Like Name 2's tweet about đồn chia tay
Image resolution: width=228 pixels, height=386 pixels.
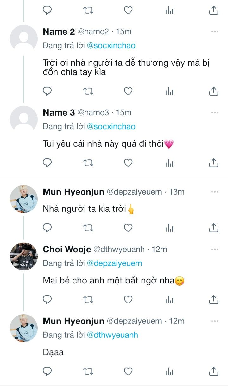(128, 91)
